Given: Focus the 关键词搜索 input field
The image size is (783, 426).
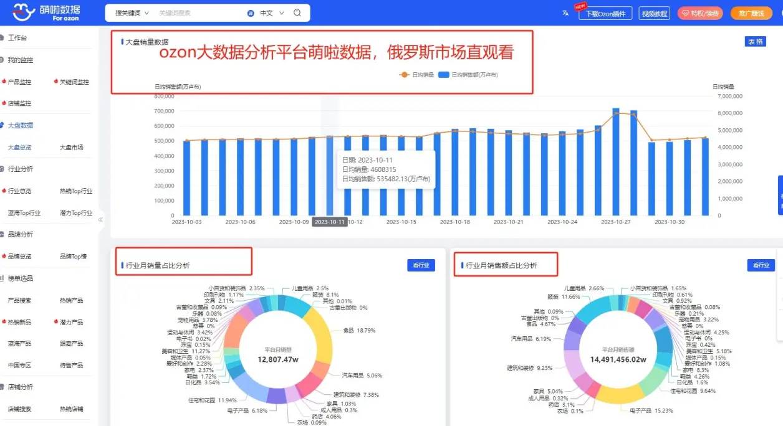Looking at the screenshot, I should tap(199, 12).
